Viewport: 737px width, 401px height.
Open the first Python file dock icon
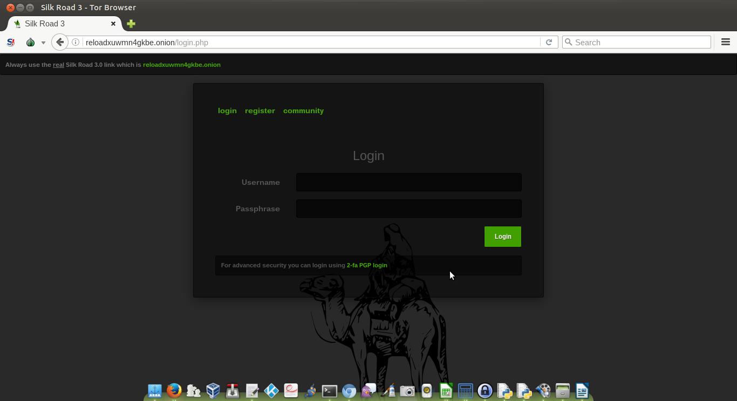tap(504, 390)
